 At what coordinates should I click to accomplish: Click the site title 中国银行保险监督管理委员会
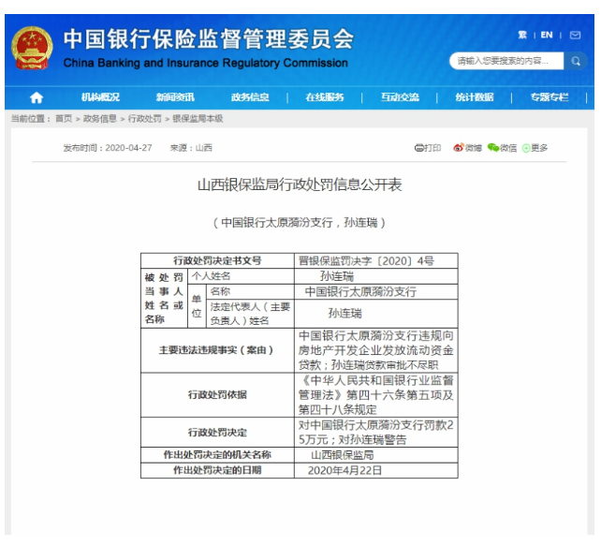pos(209,39)
